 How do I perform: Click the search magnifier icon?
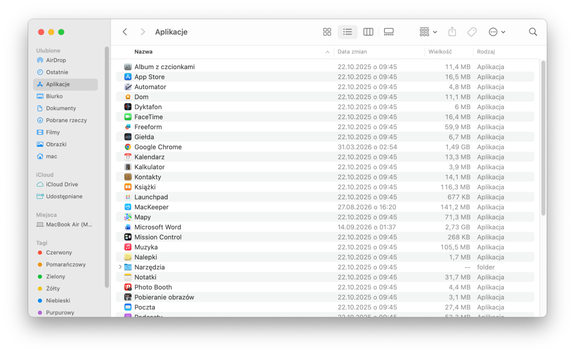tap(533, 32)
